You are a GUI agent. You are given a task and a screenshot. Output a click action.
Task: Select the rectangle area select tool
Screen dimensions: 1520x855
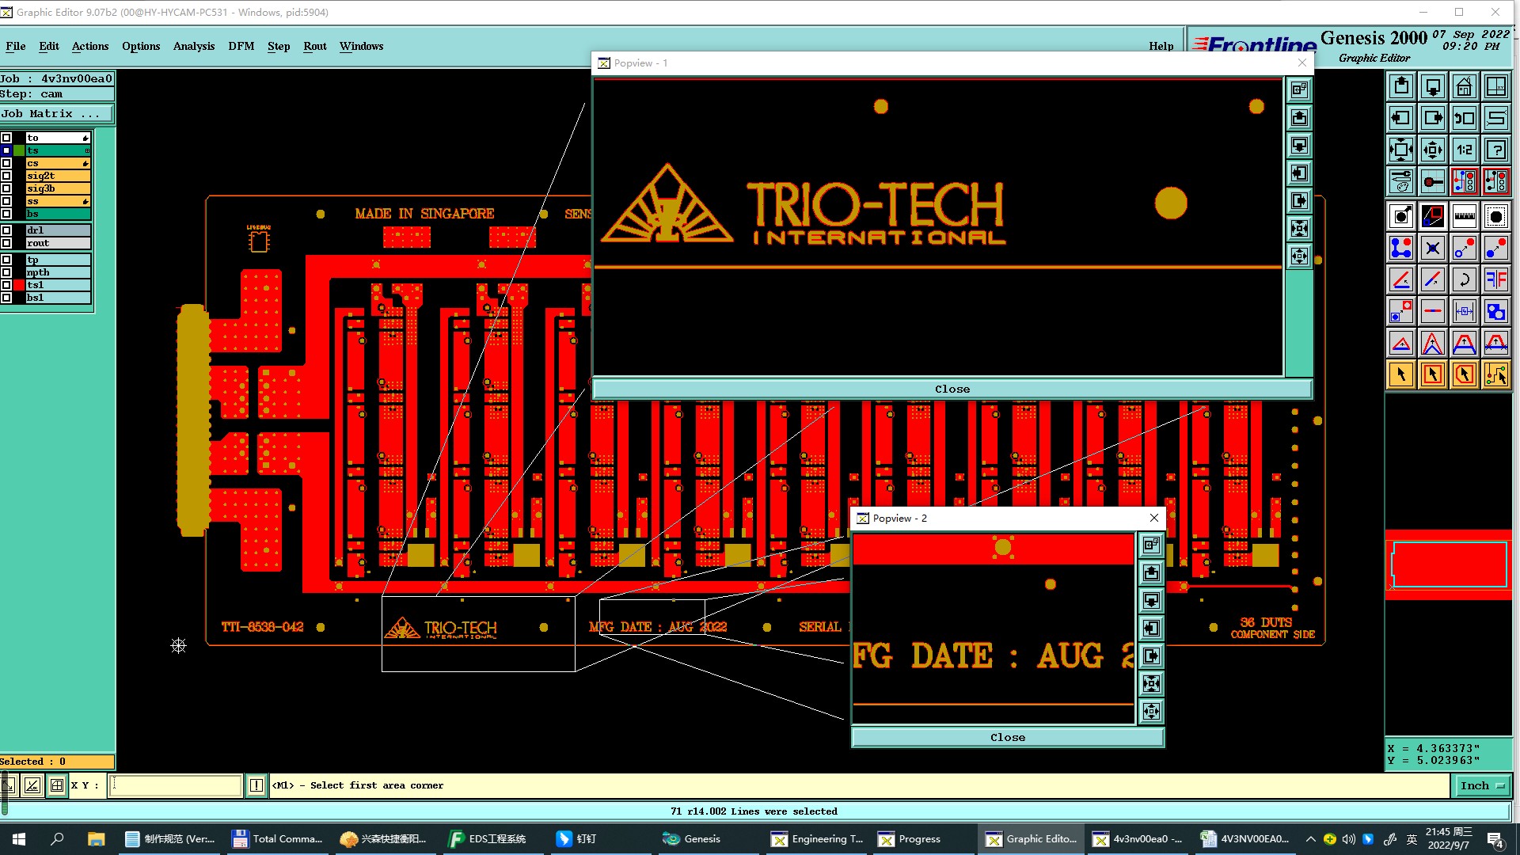click(1433, 374)
